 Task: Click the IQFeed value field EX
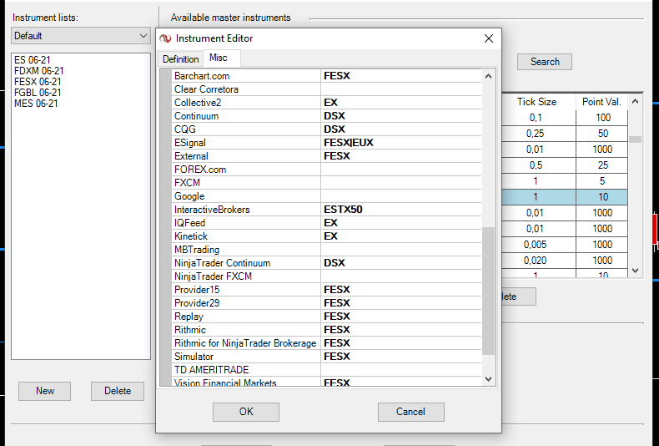coord(401,222)
